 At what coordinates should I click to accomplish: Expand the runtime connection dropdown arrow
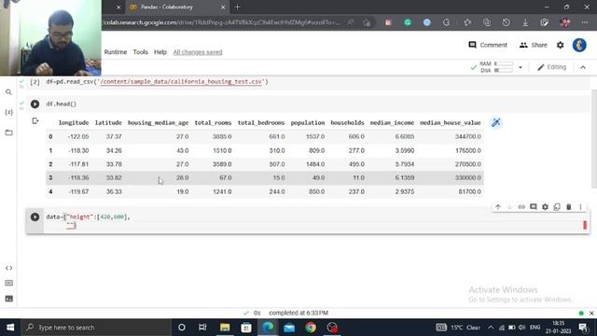(x=521, y=67)
